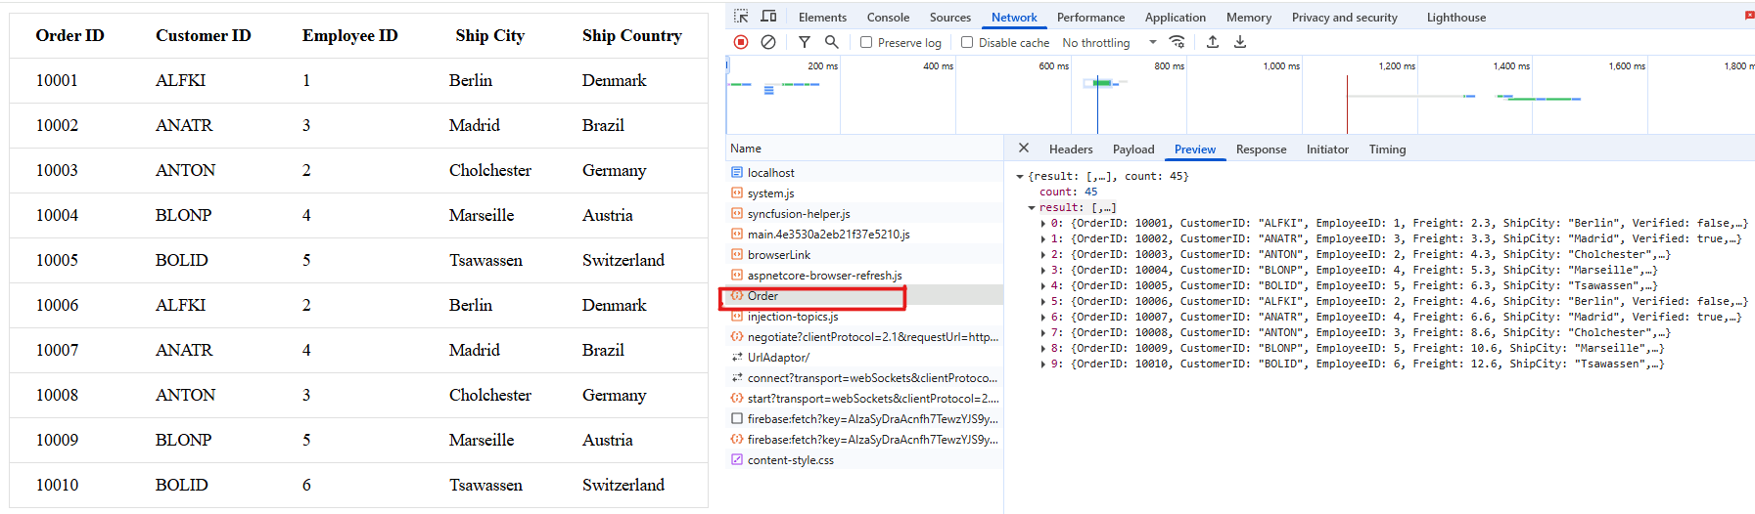Open network conditions Wi-Fi settings icon

coord(1178,42)
